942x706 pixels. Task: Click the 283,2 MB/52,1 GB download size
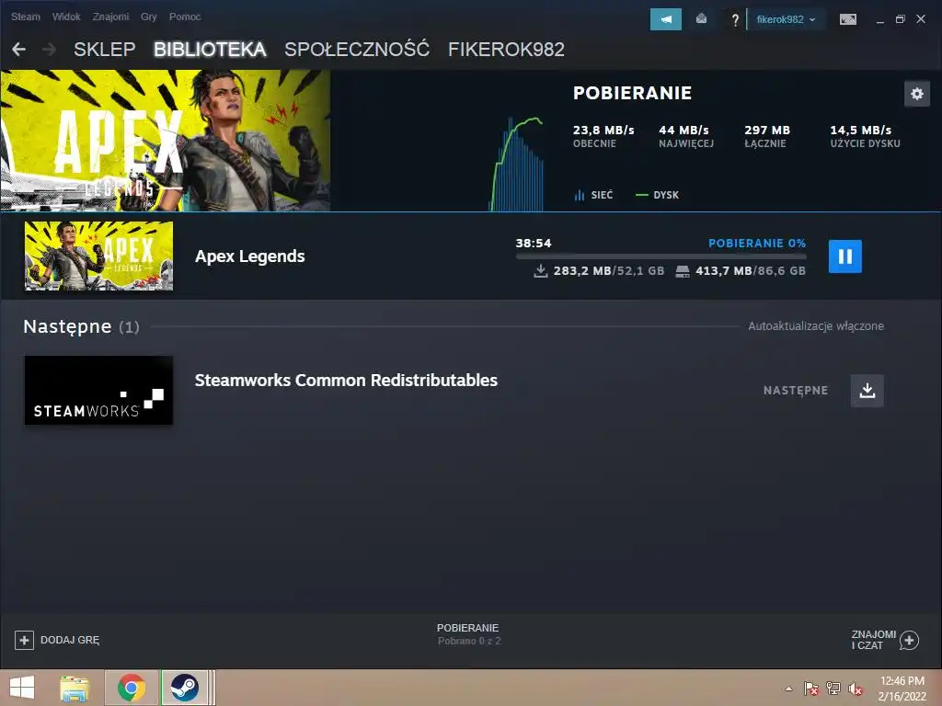point(600,271)
